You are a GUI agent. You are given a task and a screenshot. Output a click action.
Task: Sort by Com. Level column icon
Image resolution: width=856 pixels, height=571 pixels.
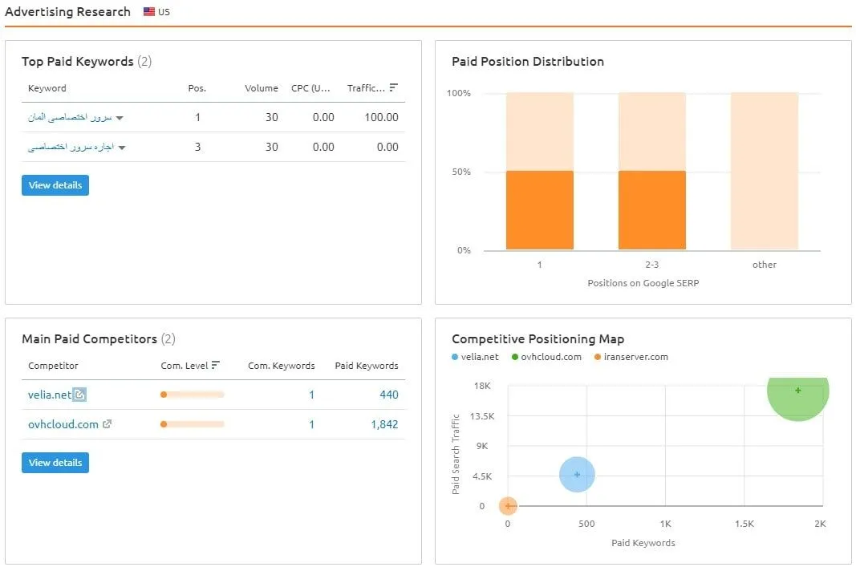pyautogui.click(x=216, y=365)
